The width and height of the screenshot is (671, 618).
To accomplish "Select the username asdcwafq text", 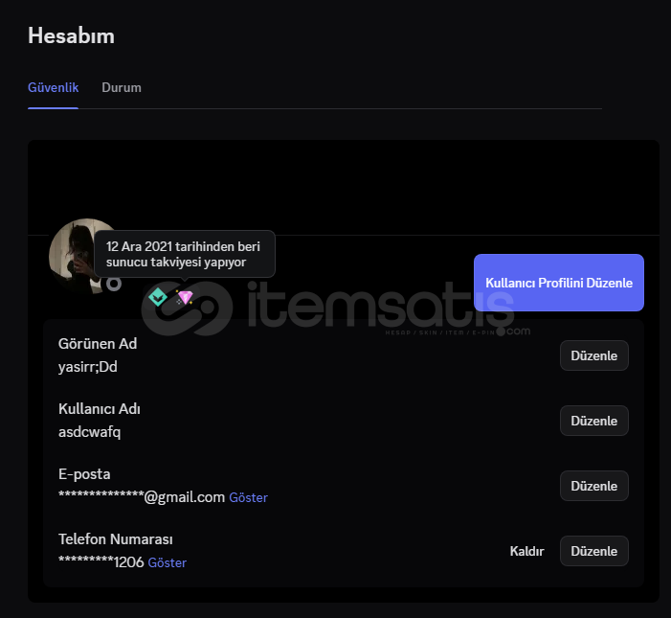I will tap(89, 432).
